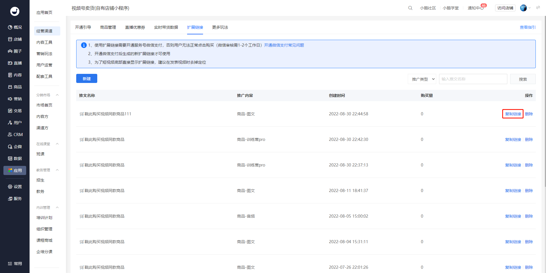Collapse the 在线课堂 section
This screenshot has width=546, height=273.
coord(57,144)
